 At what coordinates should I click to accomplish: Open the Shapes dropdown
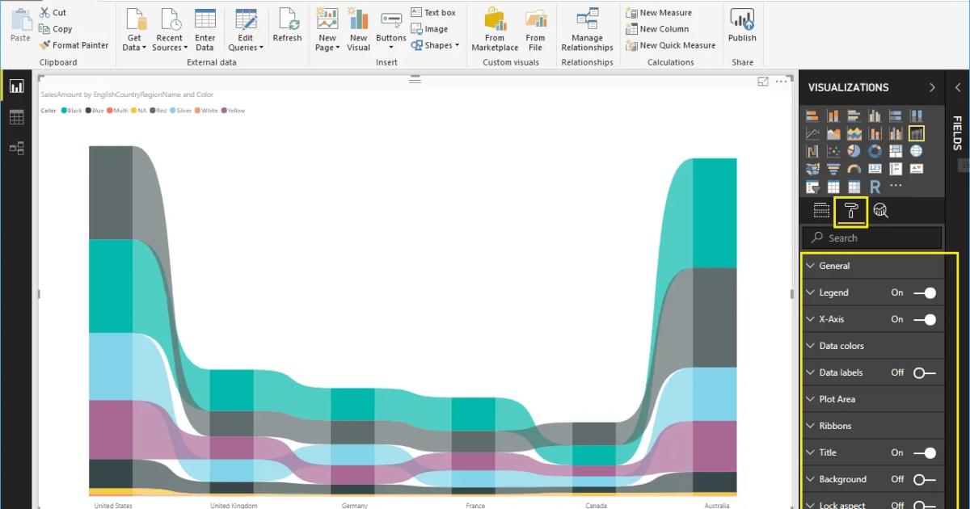tap(435, 45)
